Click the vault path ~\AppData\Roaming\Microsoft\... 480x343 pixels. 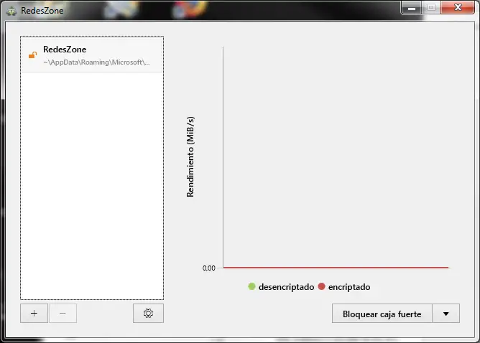tap(96, 62)
